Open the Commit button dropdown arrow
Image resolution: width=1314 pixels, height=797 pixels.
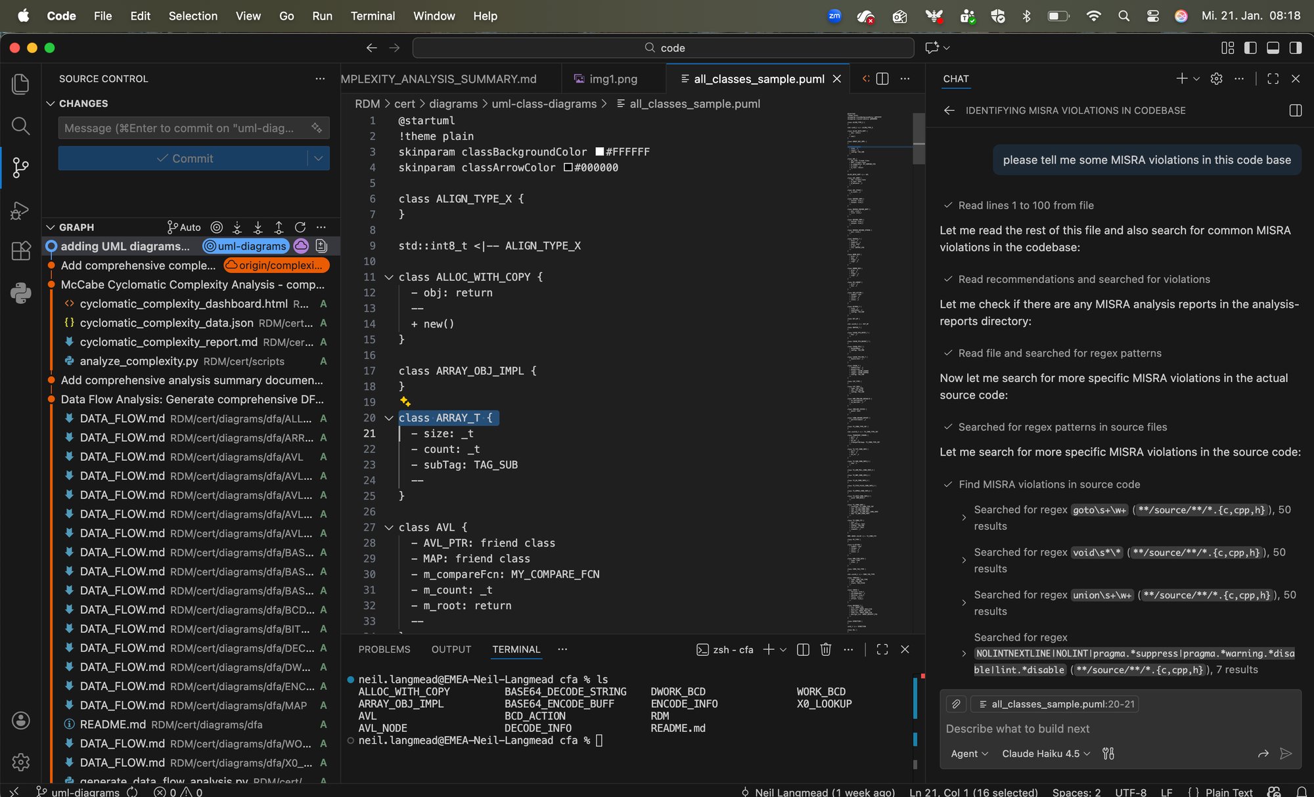tap(319, 158)
